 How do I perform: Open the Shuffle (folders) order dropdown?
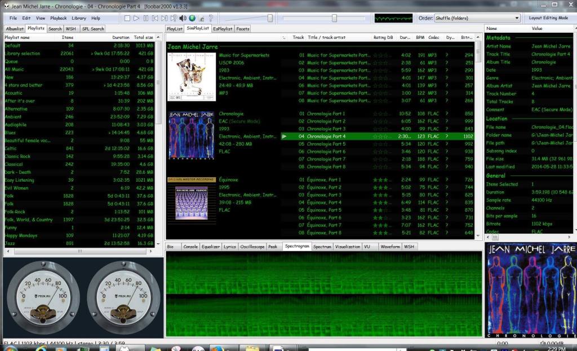pos(477,17)
